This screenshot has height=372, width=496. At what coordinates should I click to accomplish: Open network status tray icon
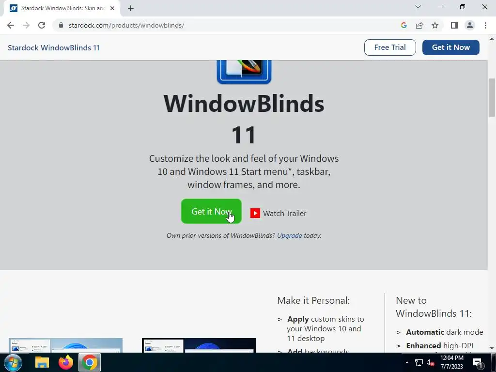pyautogui.click(x=419, y=362)
